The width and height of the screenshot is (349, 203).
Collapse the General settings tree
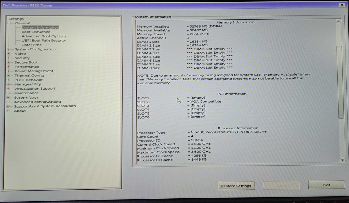tap(9, 23)
